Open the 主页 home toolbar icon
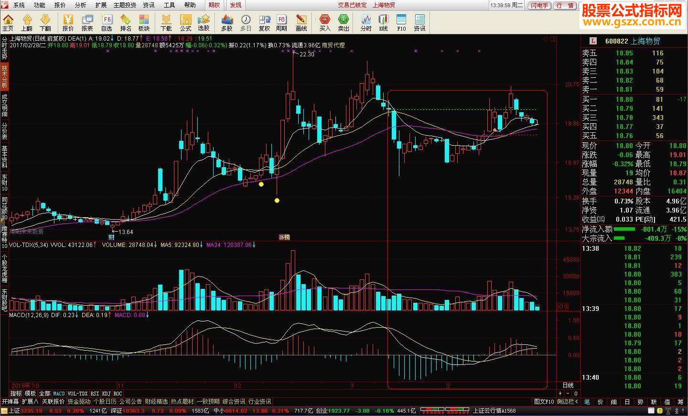The width and height of the screenshot is (688, 416). (8, 22)
